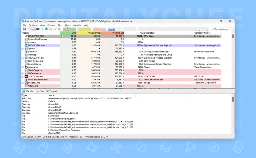Sort handles by the Name column header
The width and height of the screenshot is (256, 158).
point(91,95)
